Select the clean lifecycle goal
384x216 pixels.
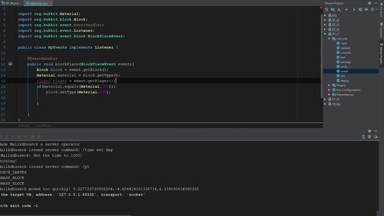pos(344,43)
